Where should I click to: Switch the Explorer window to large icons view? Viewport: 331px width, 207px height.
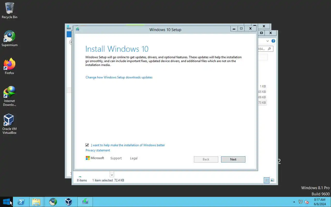pos(272,180)
